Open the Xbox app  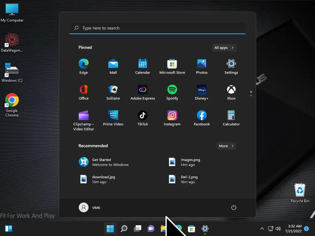pyautogui.click(x=231, y=92)
